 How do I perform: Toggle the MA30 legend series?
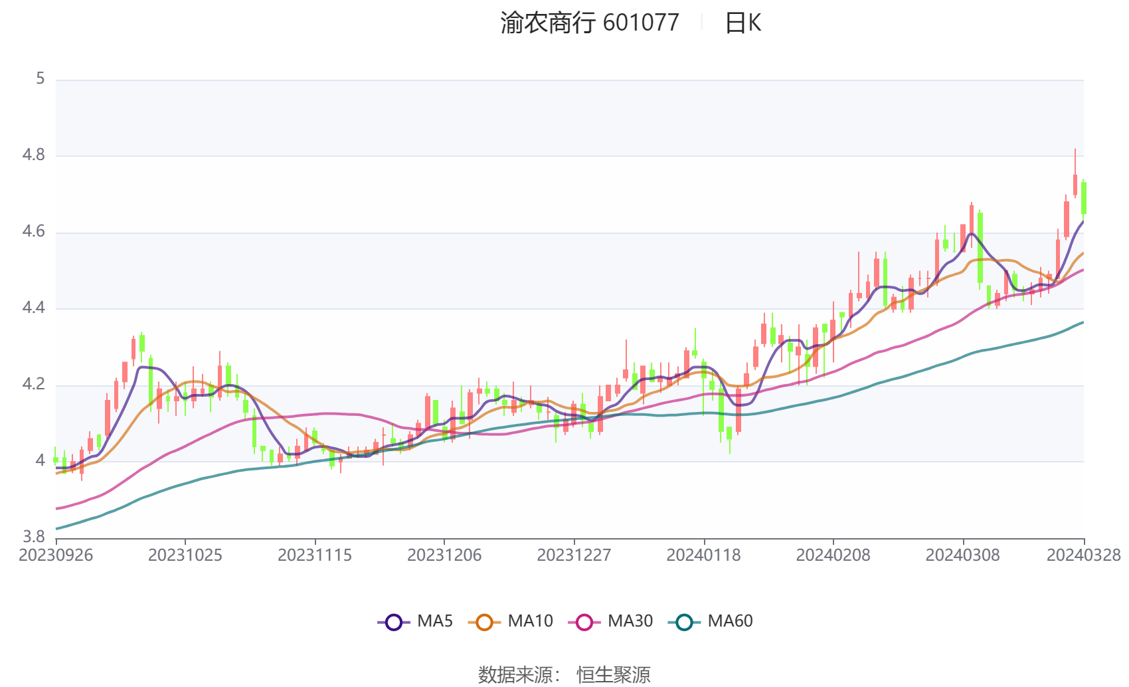(x=611, y=622)
